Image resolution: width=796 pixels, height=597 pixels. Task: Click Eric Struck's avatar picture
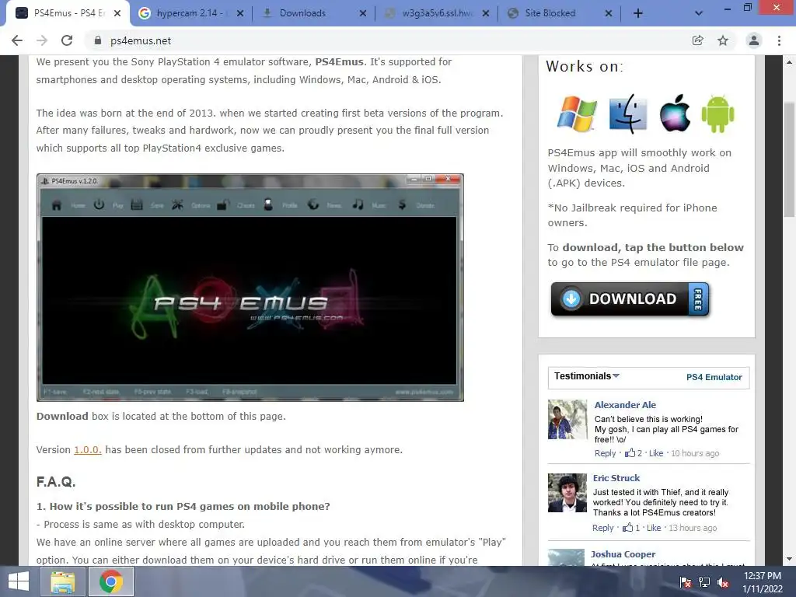point(567,493)
